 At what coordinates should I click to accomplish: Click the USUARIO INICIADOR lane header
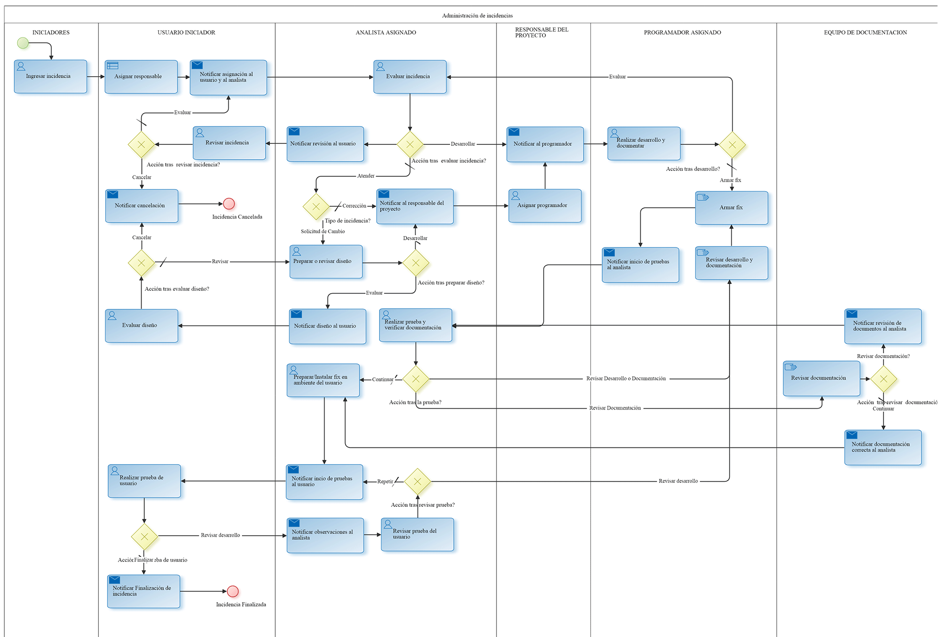pos(186,32)
